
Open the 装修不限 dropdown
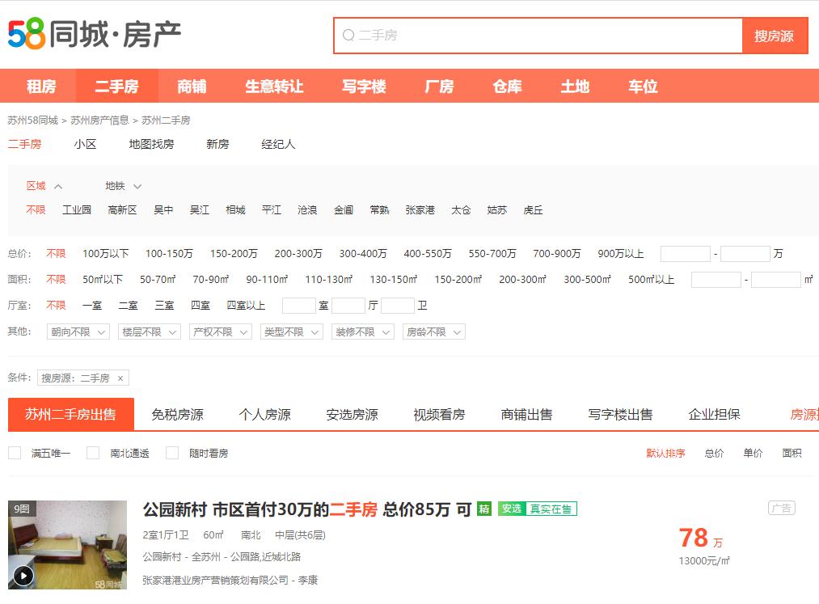tap(361, 332)
